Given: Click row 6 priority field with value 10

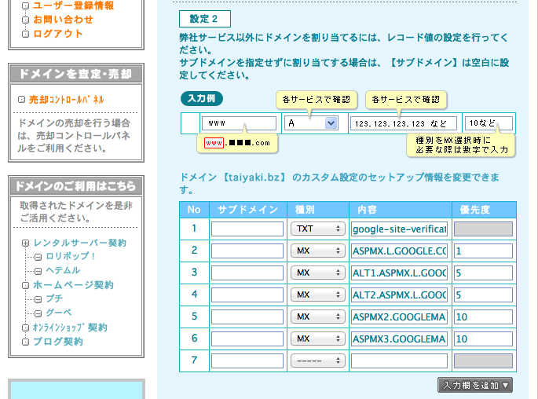Looking at the screenshot, I should tap(483, 339).
